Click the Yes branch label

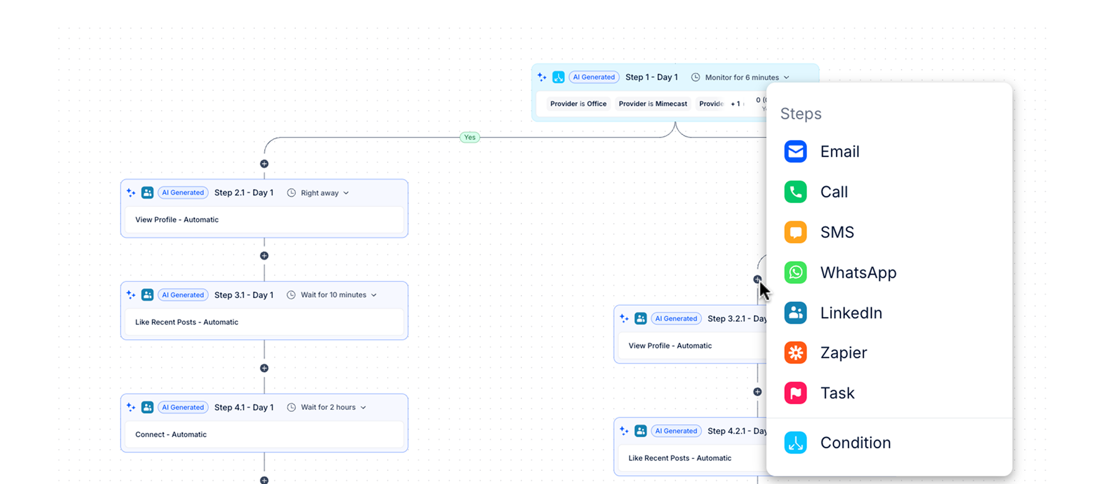[x=470, y=137]
